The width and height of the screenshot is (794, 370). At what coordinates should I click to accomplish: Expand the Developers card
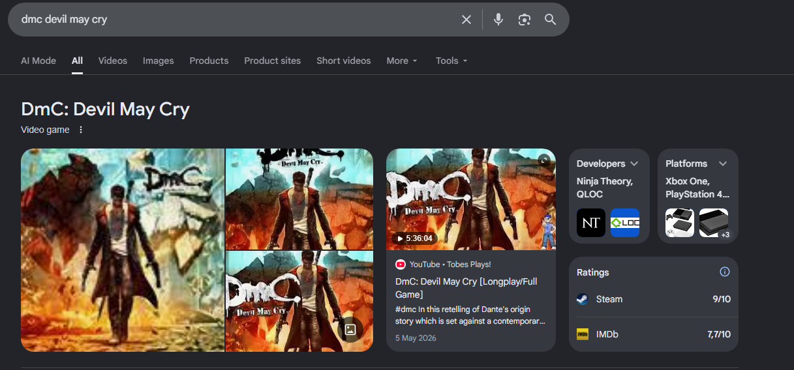point(634,164)
